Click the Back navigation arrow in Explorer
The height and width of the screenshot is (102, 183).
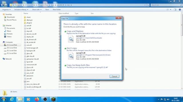(2, 5)
